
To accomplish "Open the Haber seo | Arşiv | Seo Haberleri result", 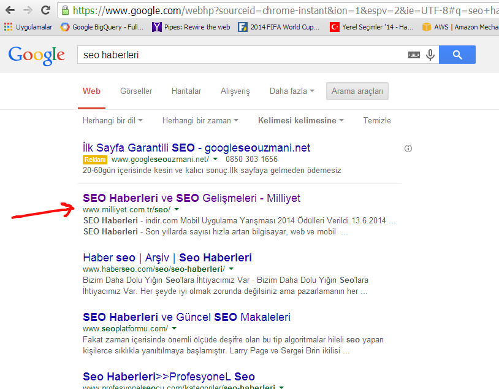I will pos(167,258).
